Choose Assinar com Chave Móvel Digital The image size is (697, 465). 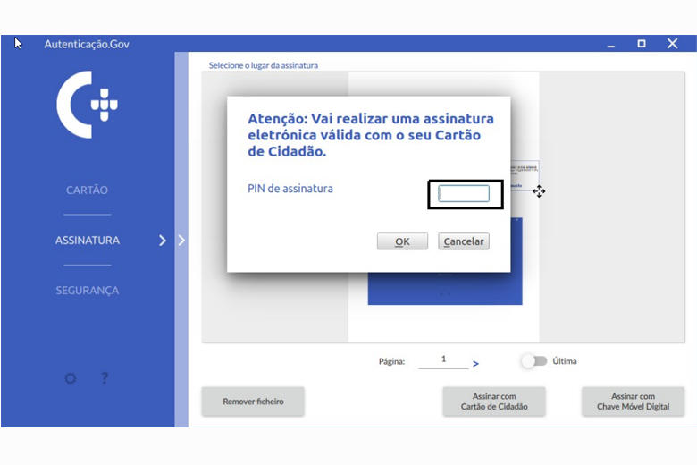pos(633,402)
